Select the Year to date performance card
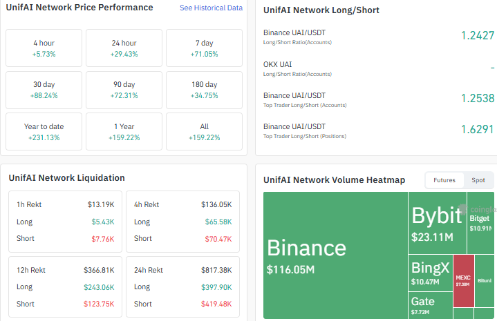497x321 pixels. (44, 132)
